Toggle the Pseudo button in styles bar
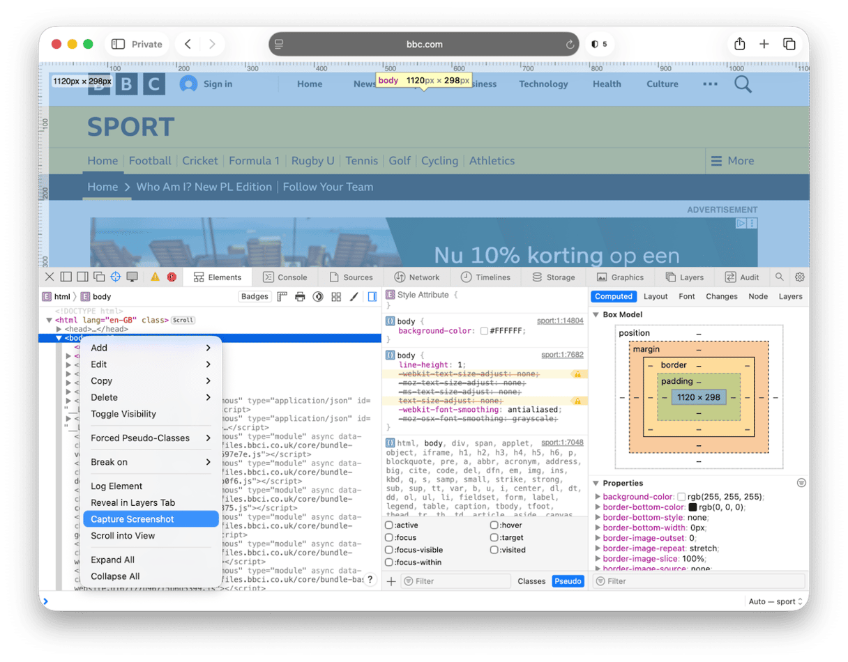The height and width of the screenshot is (662, 848). tap(568, 580)
